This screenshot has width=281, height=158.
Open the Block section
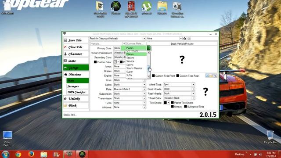coord(76,105)
